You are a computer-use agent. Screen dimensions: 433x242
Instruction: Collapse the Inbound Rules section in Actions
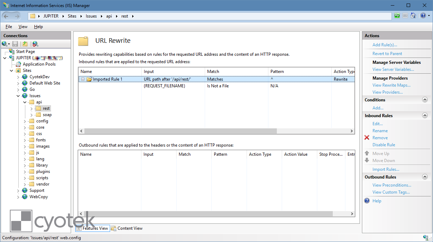click(425, 116)
